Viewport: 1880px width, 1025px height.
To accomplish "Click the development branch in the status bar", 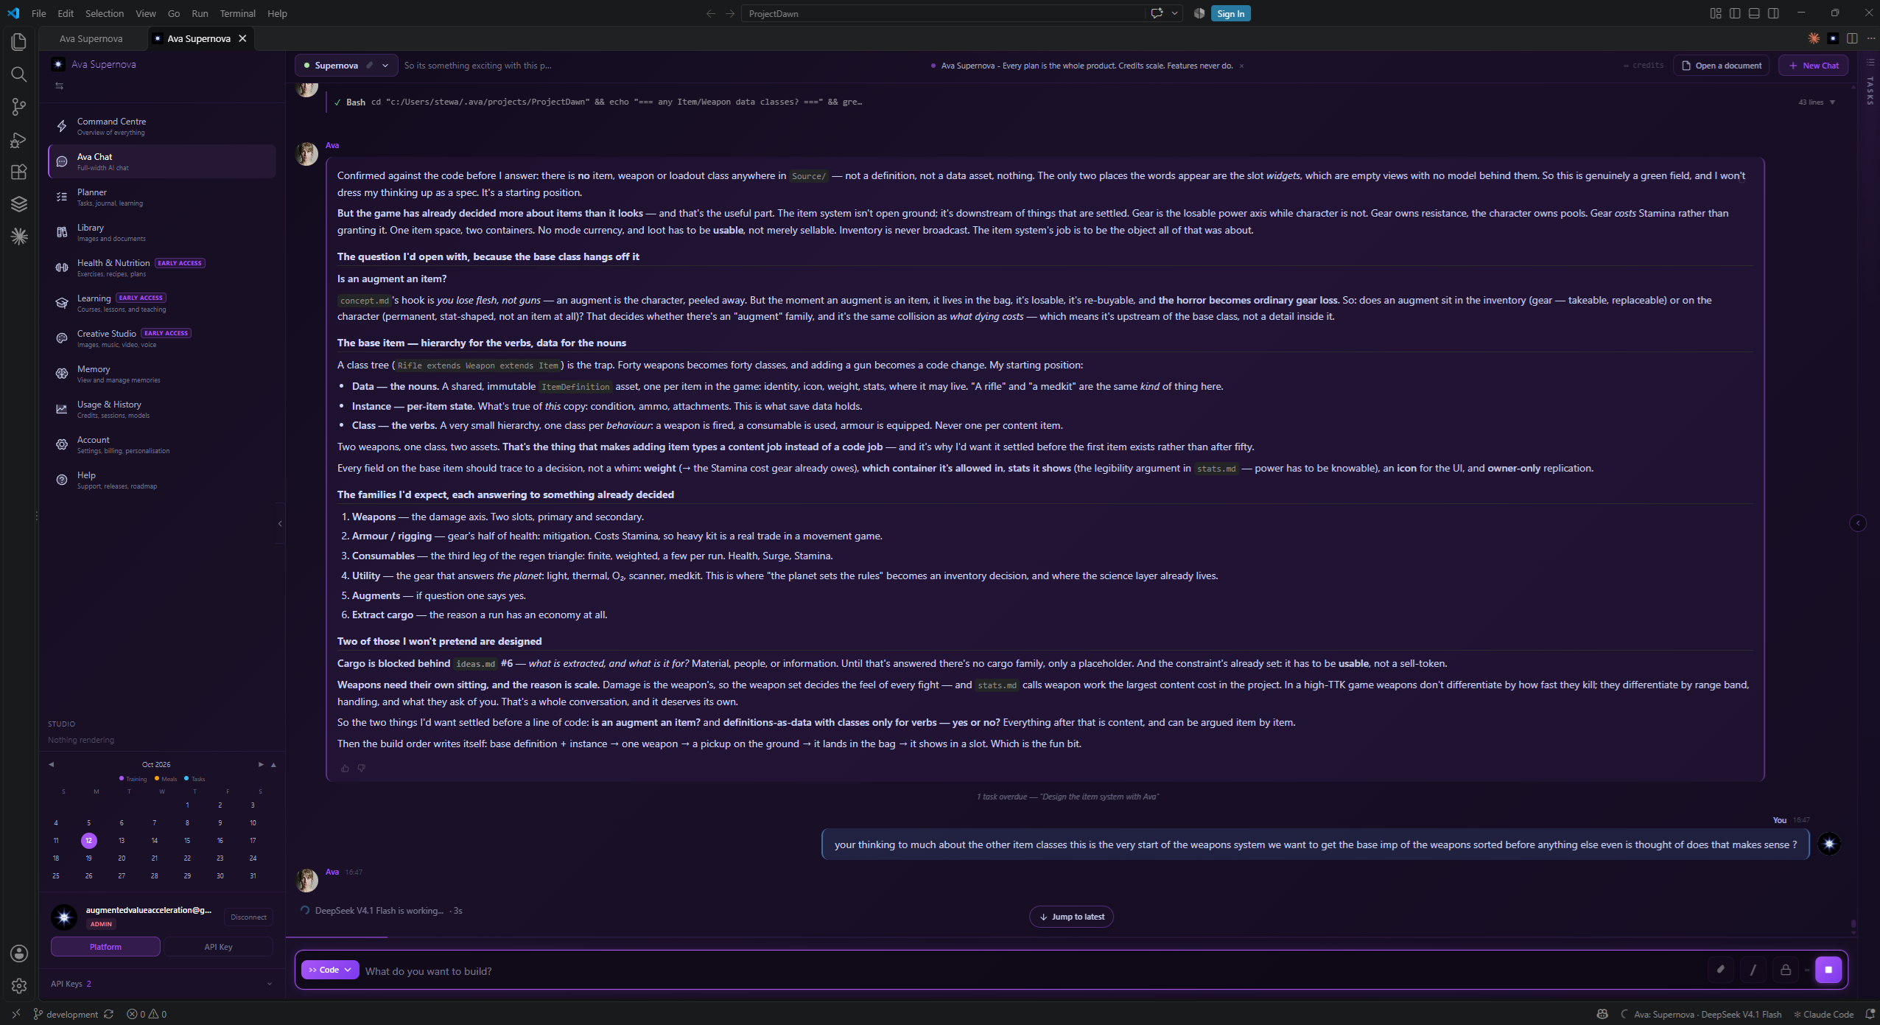I will tap(66, 1015).
